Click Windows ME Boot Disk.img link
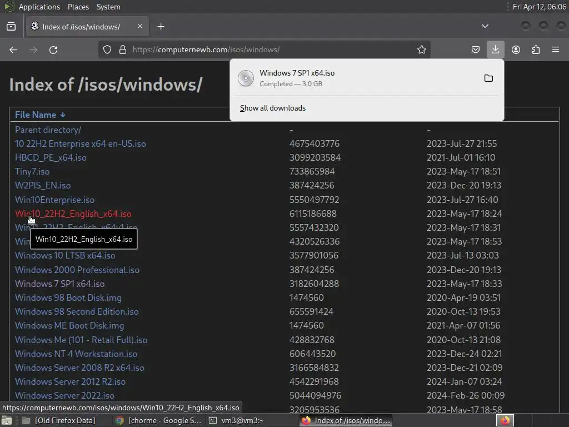The height and width of the screenshot is (427, 569). (x=69, y=326)
